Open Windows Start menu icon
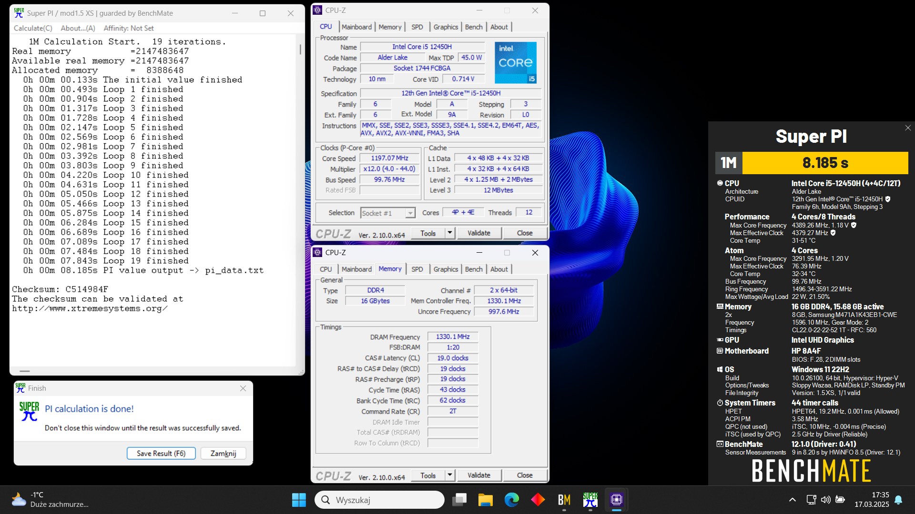This screenshot has height=514, width=915. (x=299, y=500)
